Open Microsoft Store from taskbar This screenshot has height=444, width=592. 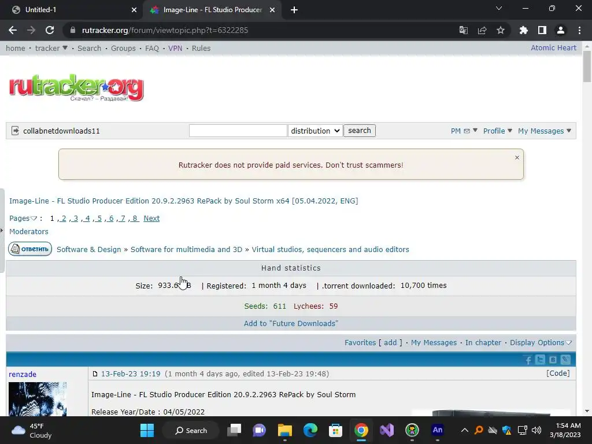(x=335, y=430)
